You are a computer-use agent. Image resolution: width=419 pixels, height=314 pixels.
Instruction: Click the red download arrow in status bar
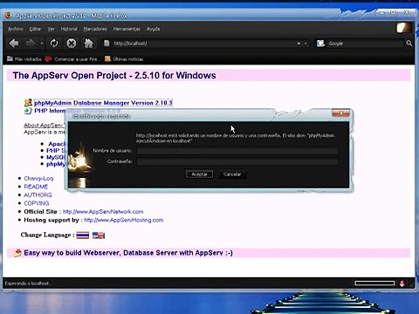402,283
